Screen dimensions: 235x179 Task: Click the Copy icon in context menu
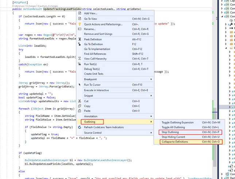(80, 106)
